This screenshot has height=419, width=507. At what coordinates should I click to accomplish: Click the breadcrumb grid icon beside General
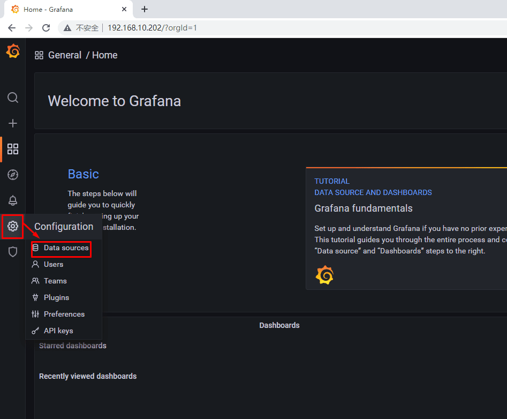tap(39, 55)
